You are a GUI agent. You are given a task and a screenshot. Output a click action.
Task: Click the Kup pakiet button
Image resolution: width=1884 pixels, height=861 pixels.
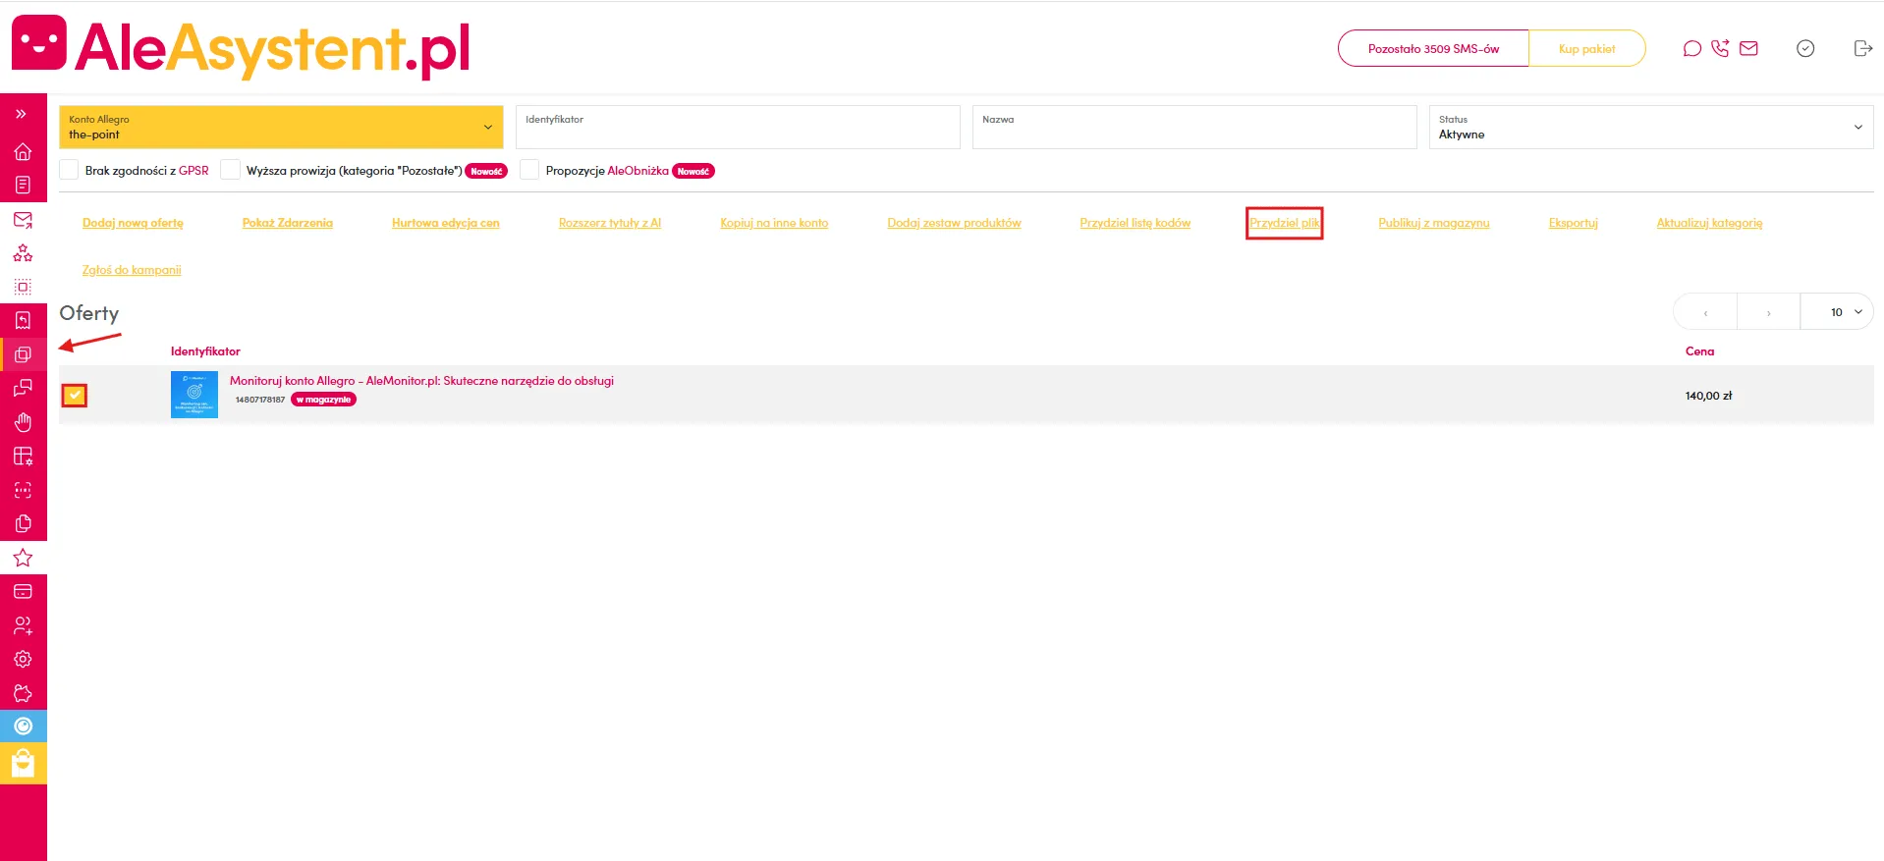point(1586,49)
